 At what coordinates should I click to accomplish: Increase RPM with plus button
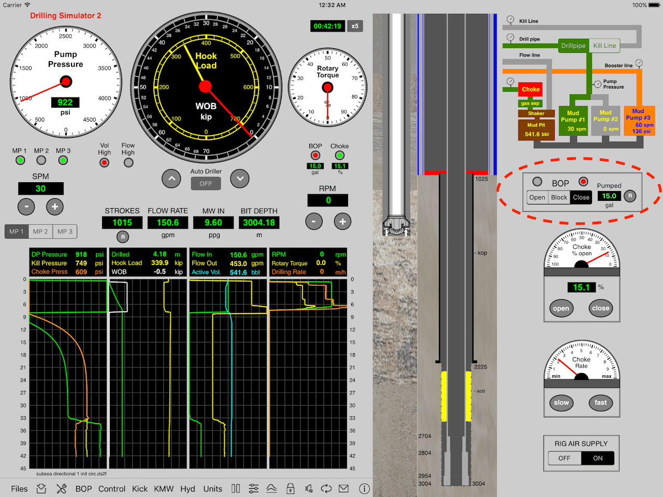pyautogui.click(x=342, y=222)
